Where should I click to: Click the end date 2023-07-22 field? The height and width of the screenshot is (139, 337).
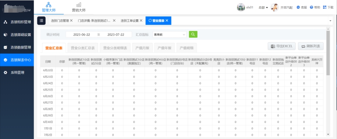coord(116,35)
